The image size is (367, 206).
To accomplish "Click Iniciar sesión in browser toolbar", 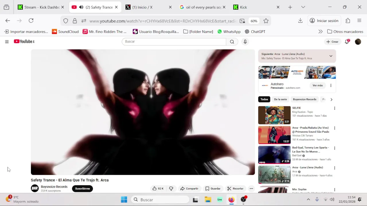I will pyautogui.click(x=324, y=21).
